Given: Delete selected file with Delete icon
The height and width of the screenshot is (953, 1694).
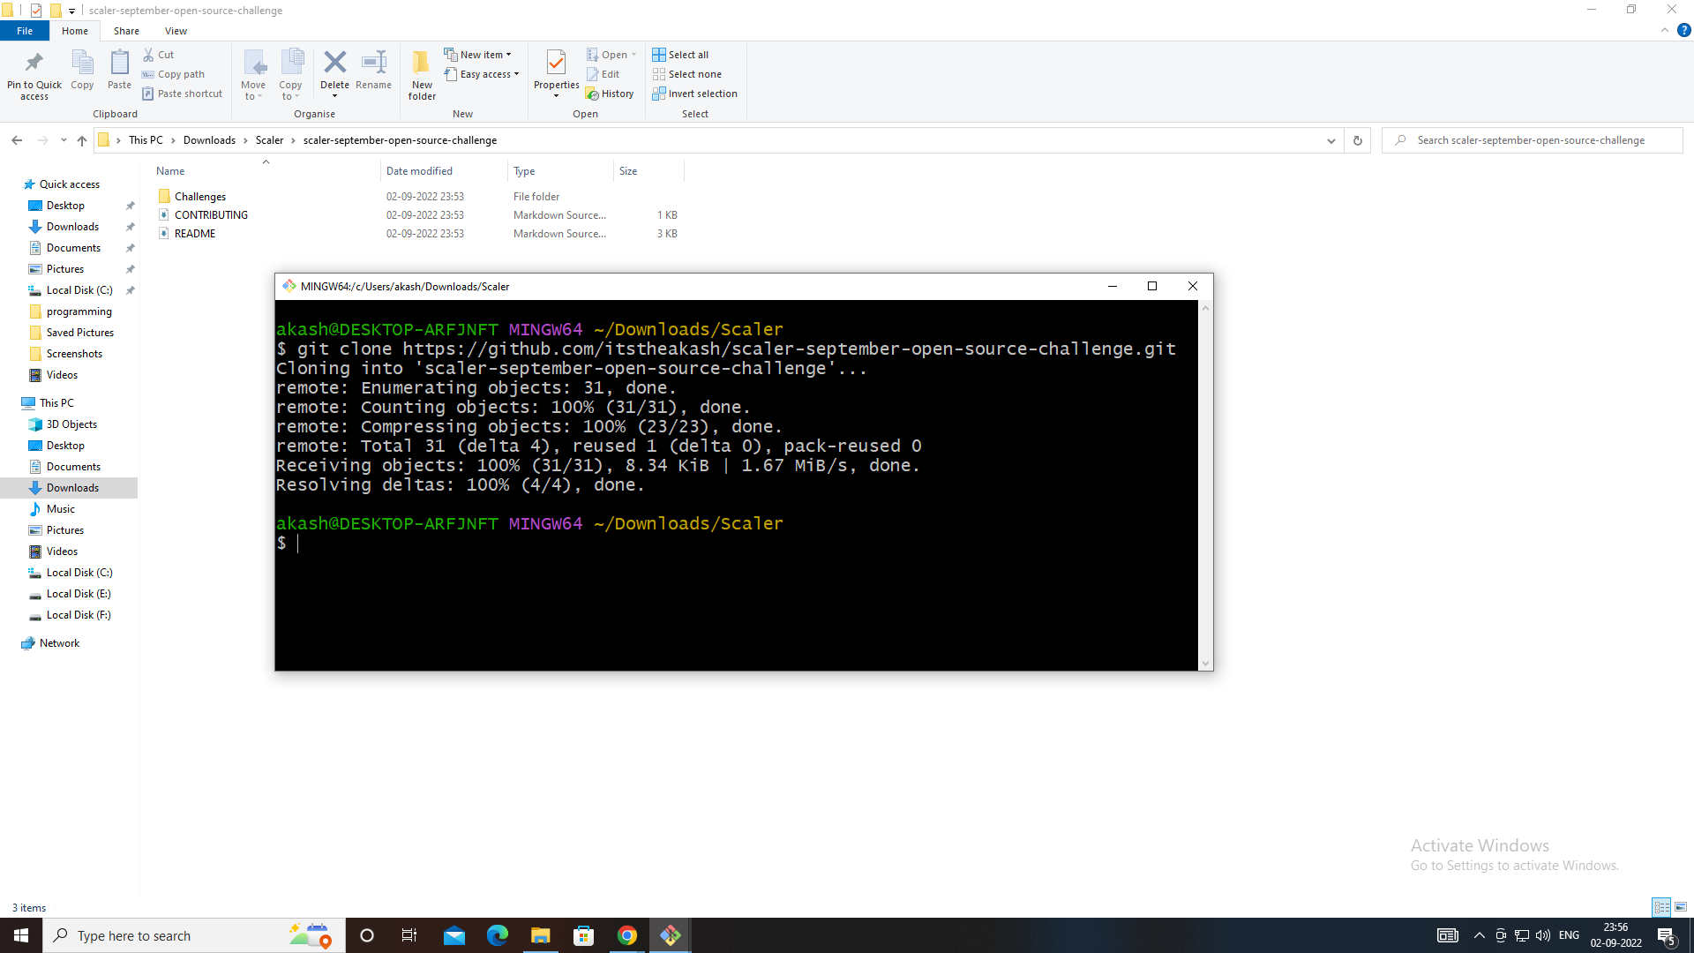Looking at the screenshot, I should click(x=335, y=72).
